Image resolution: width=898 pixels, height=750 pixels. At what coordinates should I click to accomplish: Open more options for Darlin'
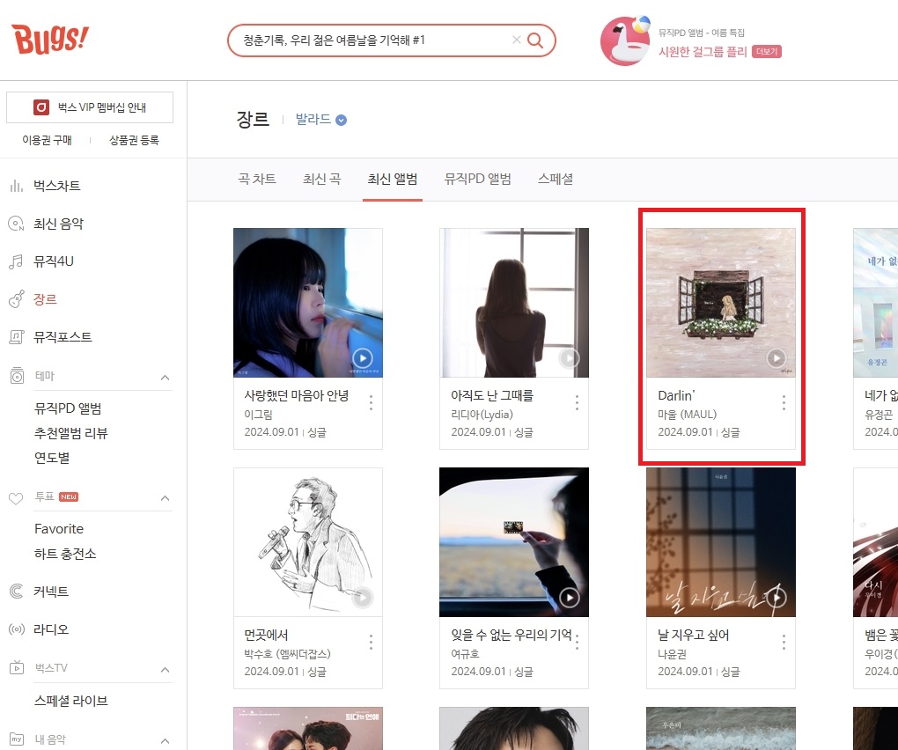pos(784,402)
